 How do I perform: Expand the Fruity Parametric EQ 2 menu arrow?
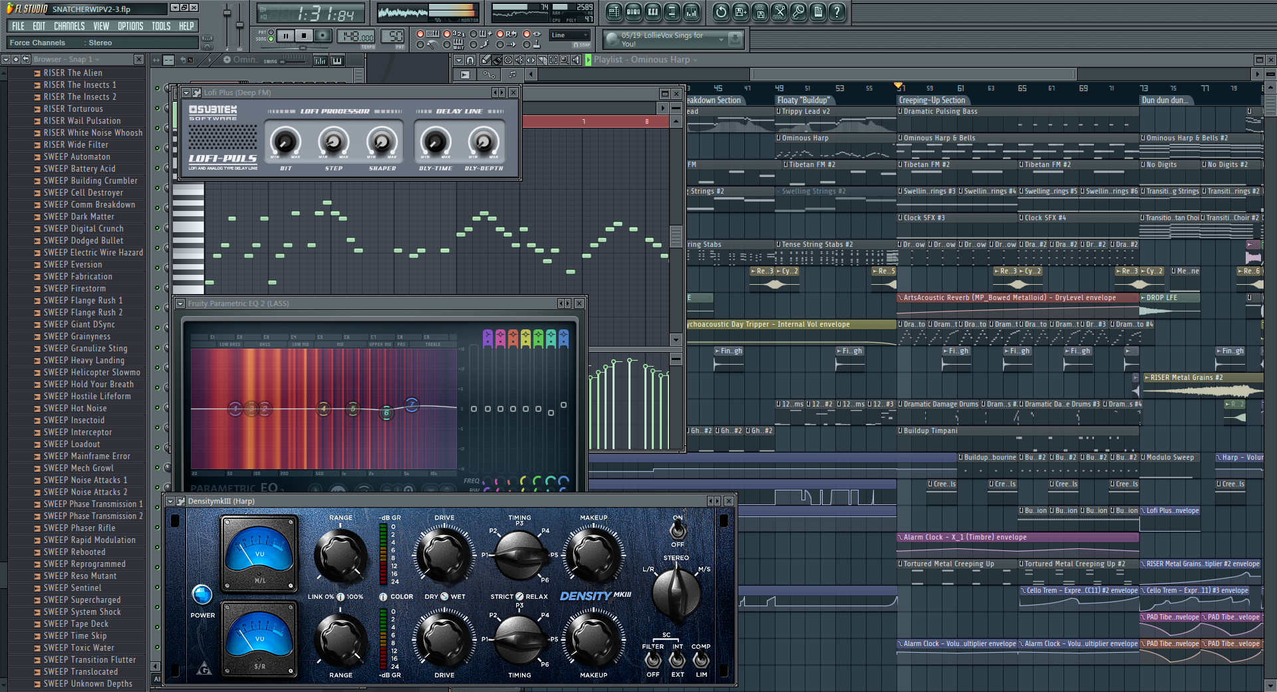(180, 304)
